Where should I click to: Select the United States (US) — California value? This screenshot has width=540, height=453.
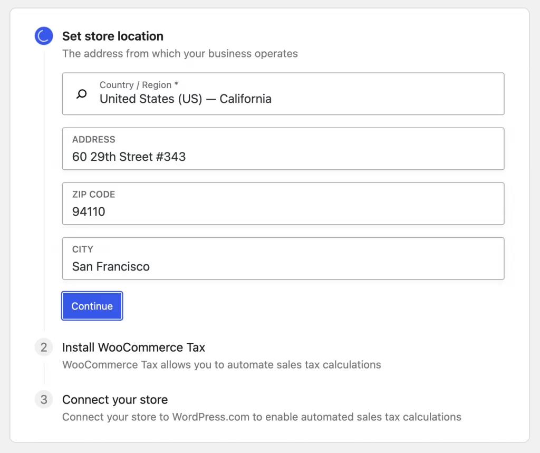pos(185,99)
